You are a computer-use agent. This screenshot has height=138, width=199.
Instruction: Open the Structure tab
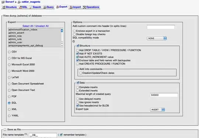10,7
